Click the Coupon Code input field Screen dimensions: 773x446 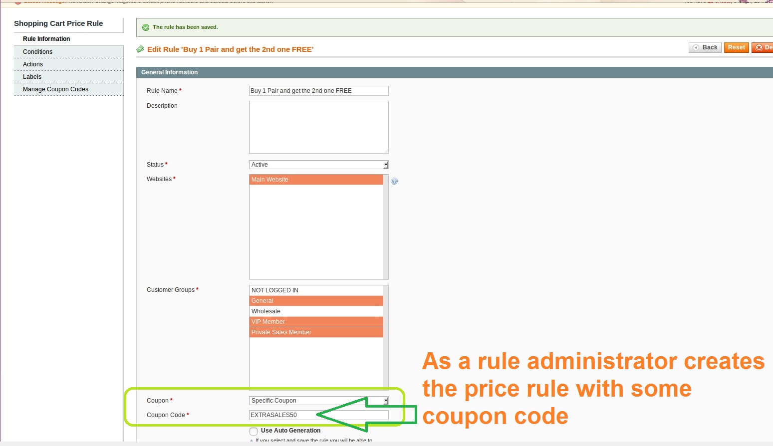319,415
